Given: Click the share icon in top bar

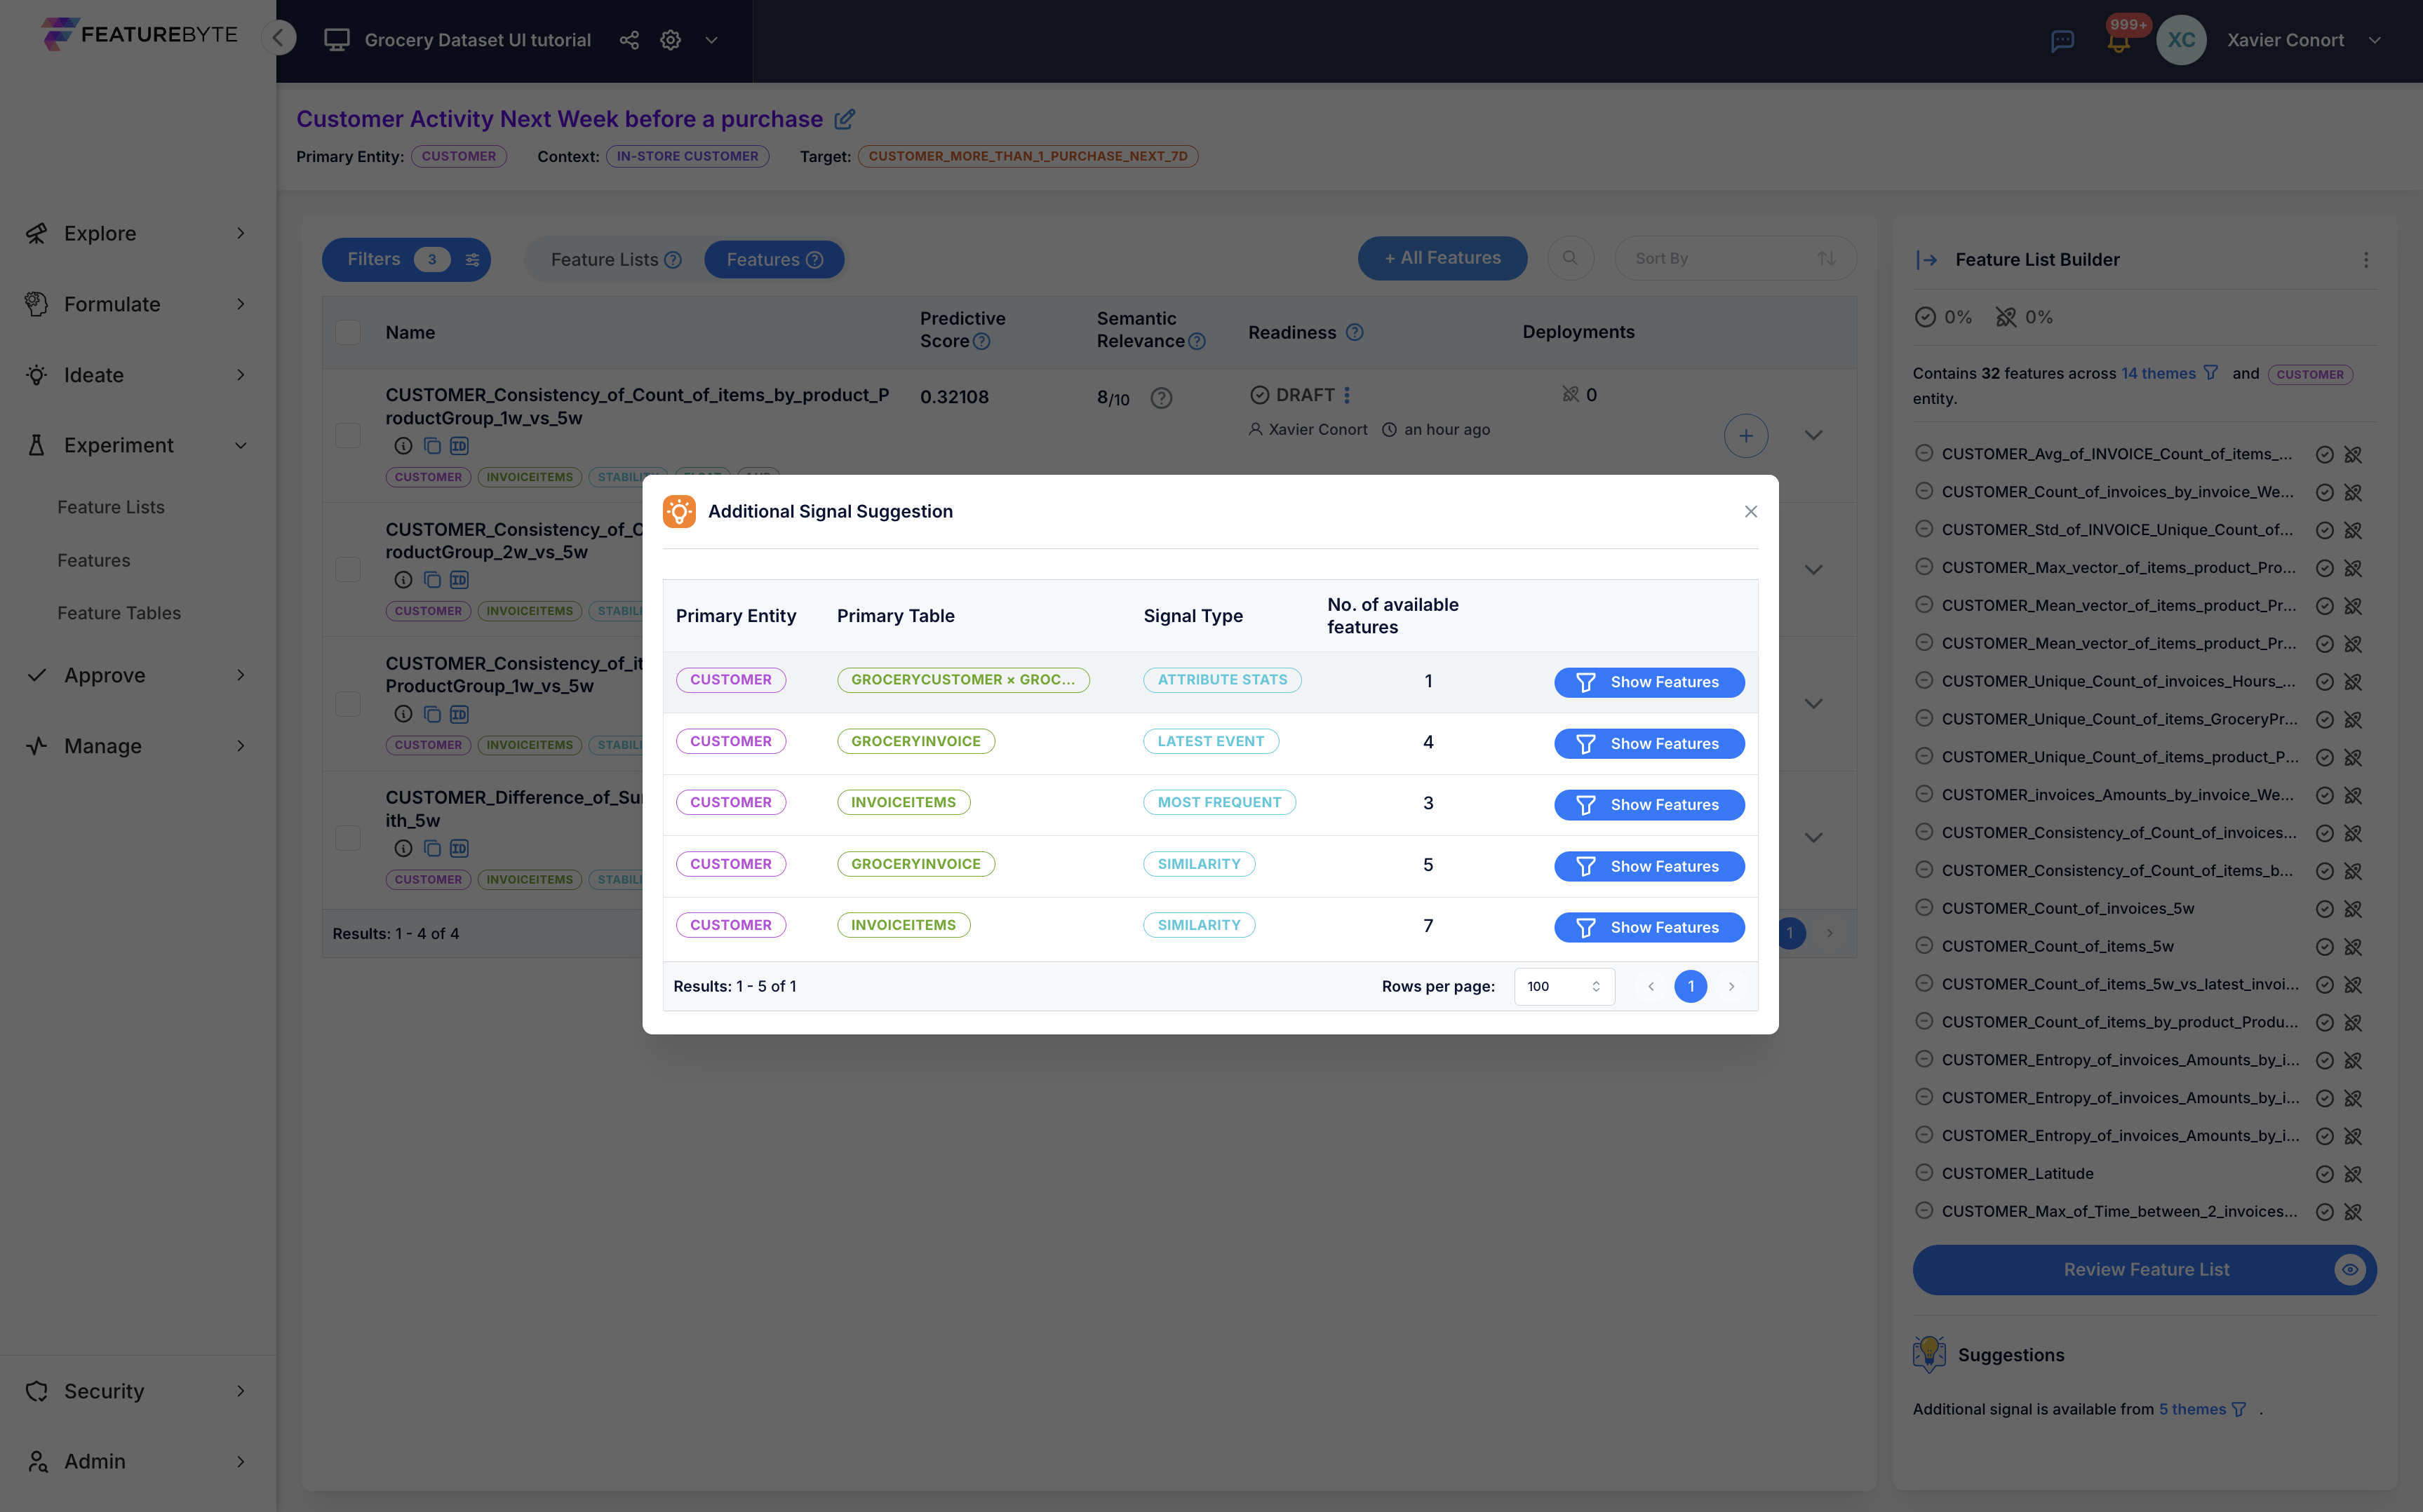Looking at the screenshot, I should [629, 40].
